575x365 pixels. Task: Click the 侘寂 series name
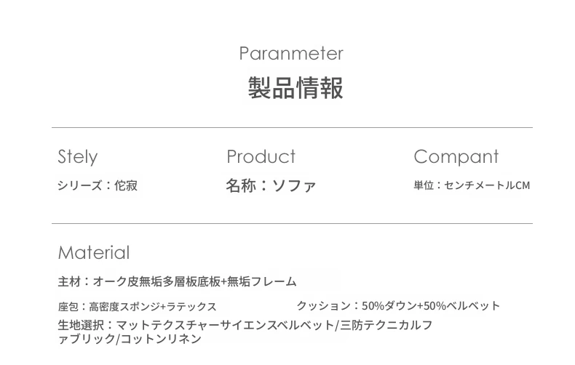(x=126, y=185)
